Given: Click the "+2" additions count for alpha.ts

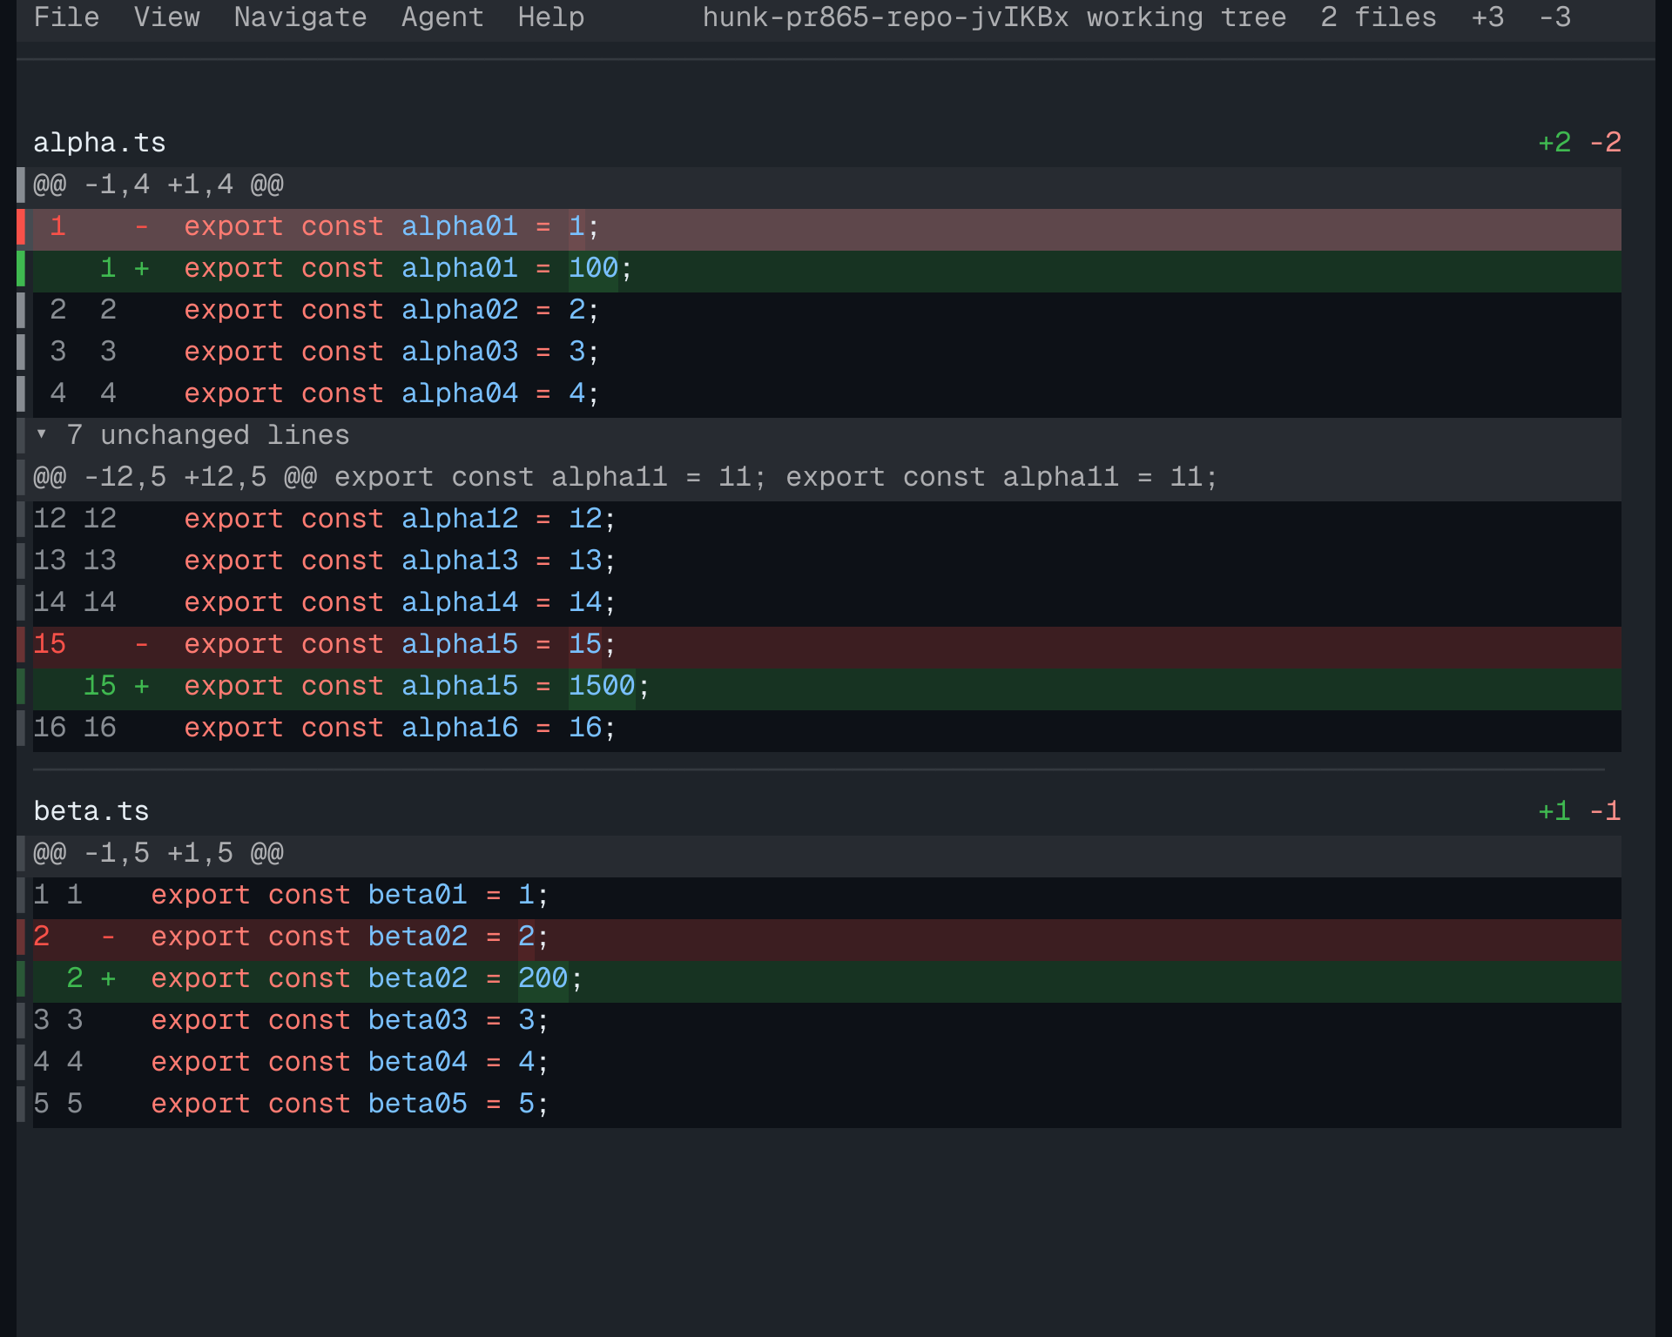Looking at the screenshot, I should (x=1554, y=143).
